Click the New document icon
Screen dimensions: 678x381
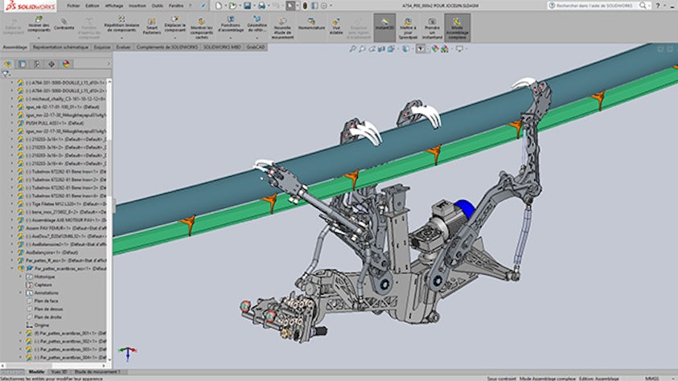click(x=219, y=6)
